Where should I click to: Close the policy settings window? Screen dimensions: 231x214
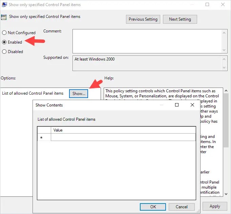[223, 4]
